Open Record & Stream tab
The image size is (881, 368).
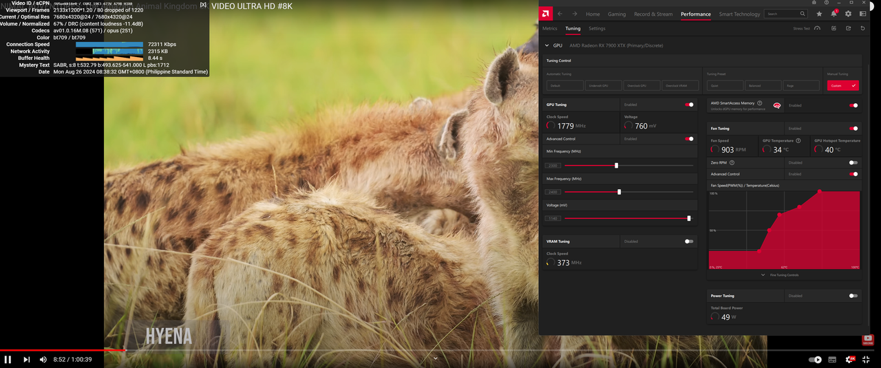(653, 14)
